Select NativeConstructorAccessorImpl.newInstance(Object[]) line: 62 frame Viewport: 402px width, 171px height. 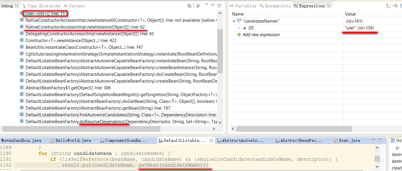85,27
